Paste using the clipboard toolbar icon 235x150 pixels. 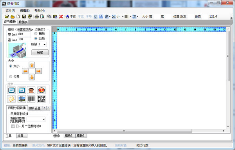[x=55, y=16]
